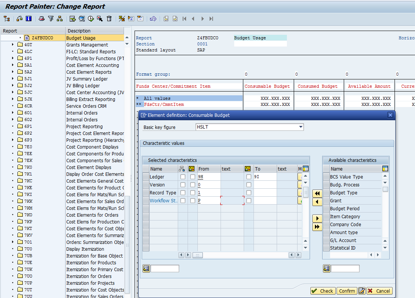The width and height of the screenshot is (415, 298).
Task: Select the Ledger row selector button
Action: 146,177
